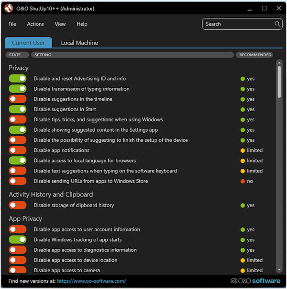Select the Current User tab

[x=28, y=43]
